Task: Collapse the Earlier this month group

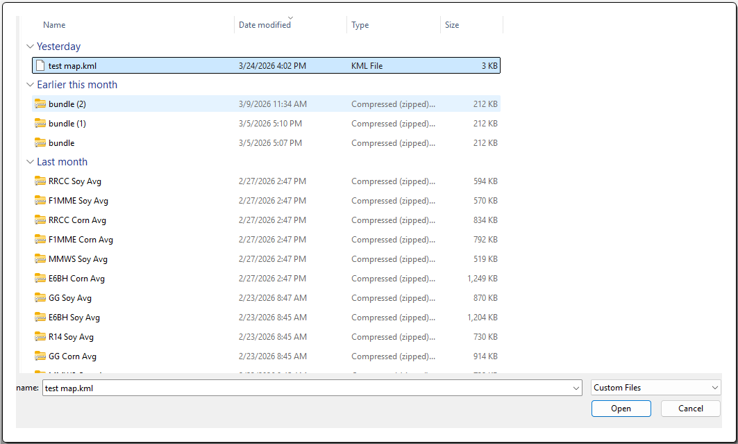Action: pos(30,85)
